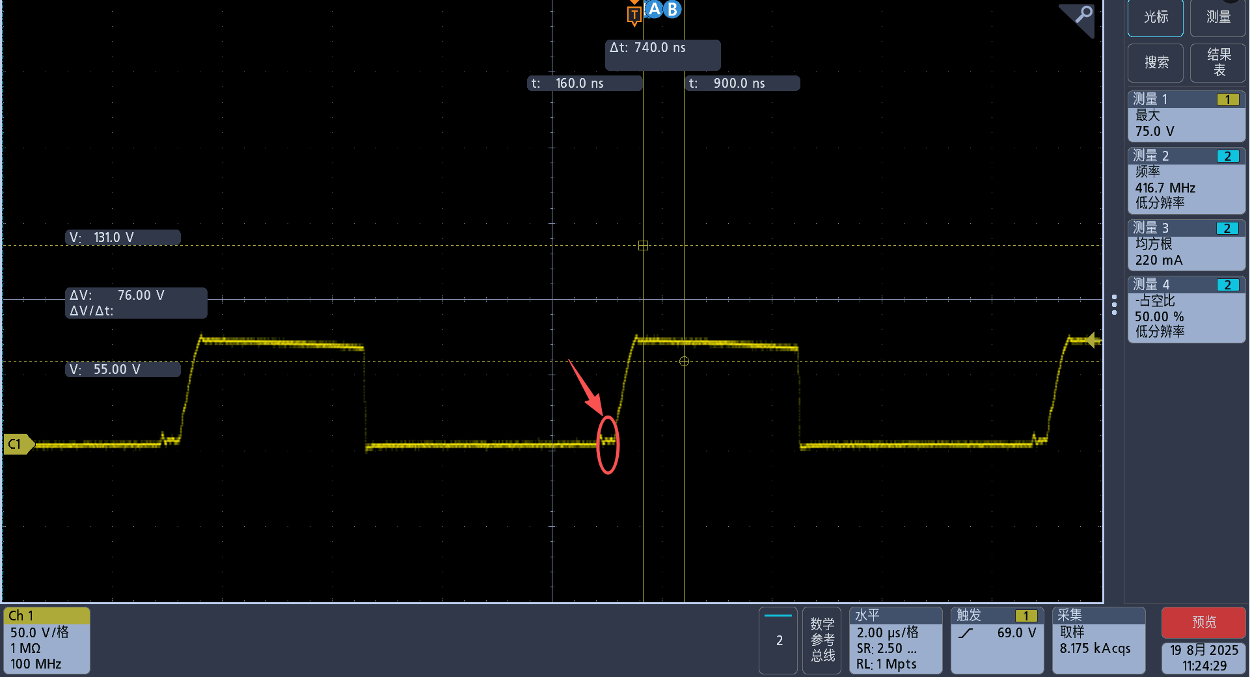Click the channel 1 tag in 触发 badge

pyautogui.click(x=1026, y=616)
